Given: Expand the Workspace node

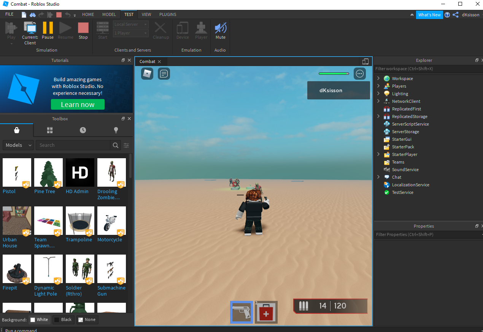Looking at the screenshot, I should click(378, 79).
